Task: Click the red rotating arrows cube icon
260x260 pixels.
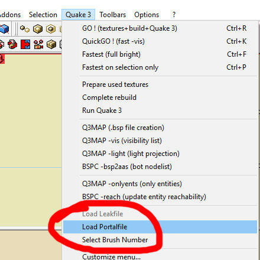Action: tap(12, 44)
